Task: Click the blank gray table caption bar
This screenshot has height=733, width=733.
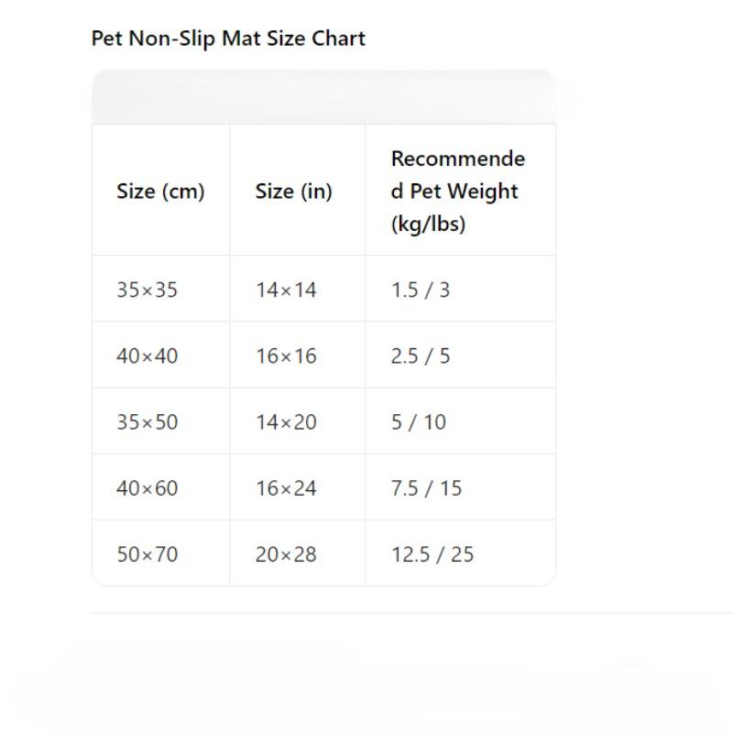Action: (x=324, y=97)
